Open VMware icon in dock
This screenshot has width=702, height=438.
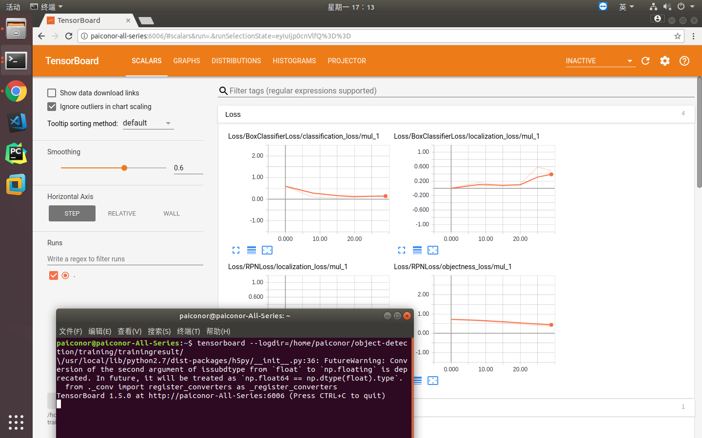(16, 184)
